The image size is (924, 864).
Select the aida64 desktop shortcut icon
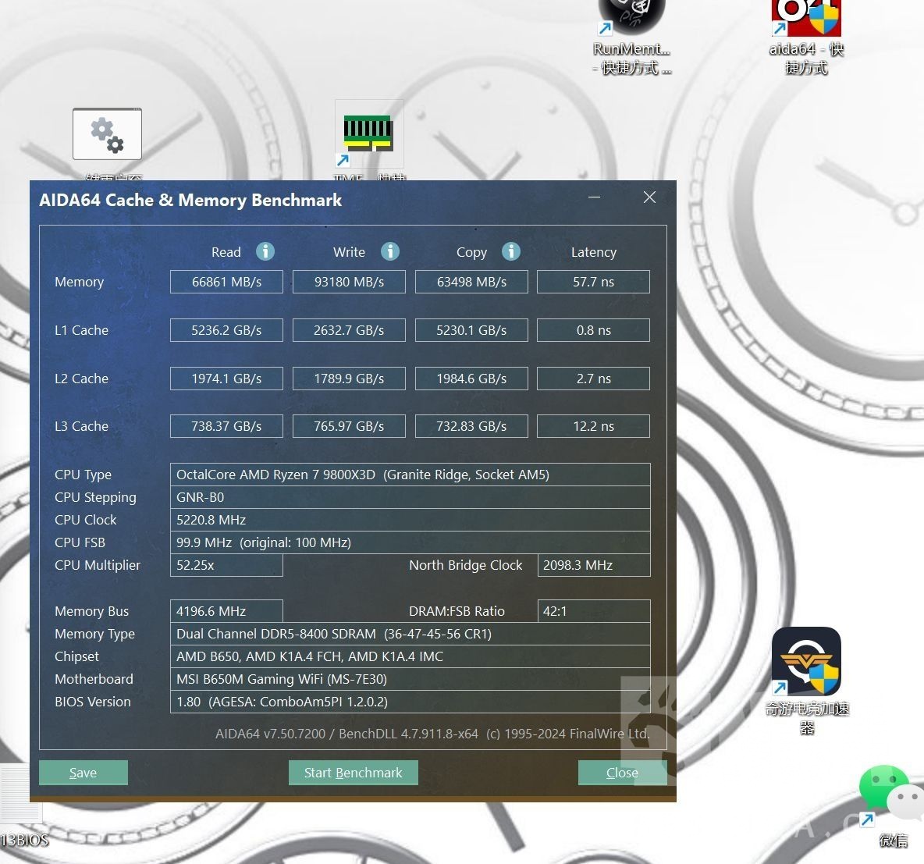coord(805,20)
